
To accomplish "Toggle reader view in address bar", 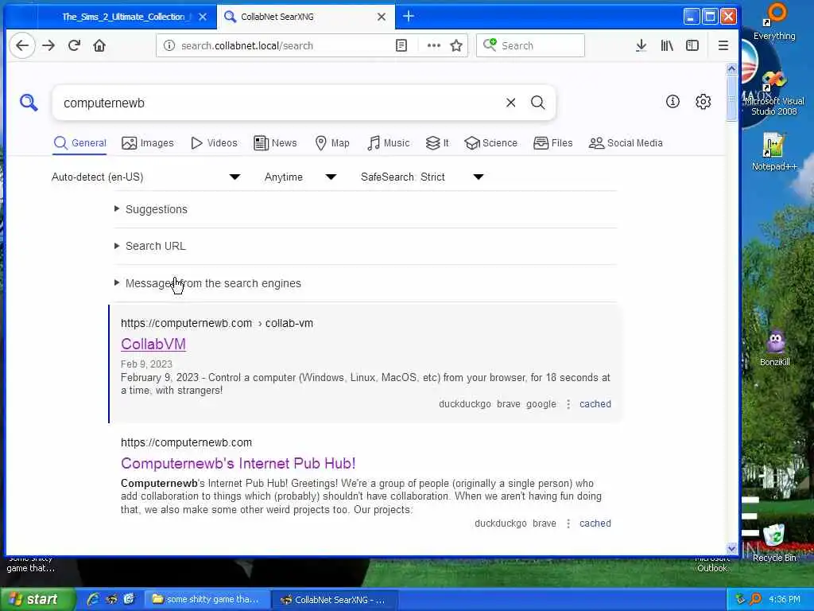I will (x=401, y=45).
